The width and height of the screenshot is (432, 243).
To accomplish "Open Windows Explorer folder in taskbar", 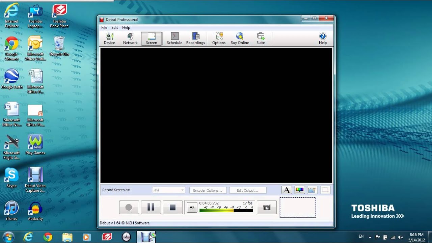I will pos(67,237).
